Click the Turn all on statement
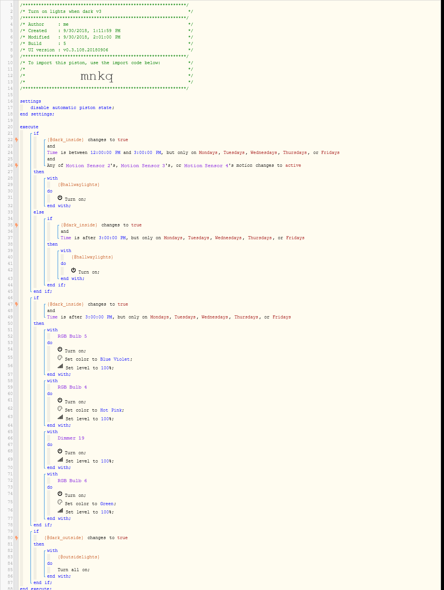This screenshot has height=590, width=444. coord(73,570)
